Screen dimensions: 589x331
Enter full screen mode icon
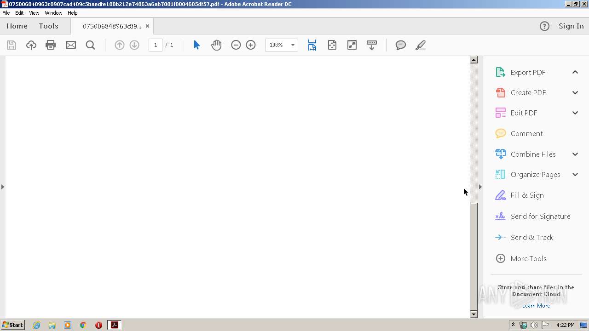tap(352, 45)
